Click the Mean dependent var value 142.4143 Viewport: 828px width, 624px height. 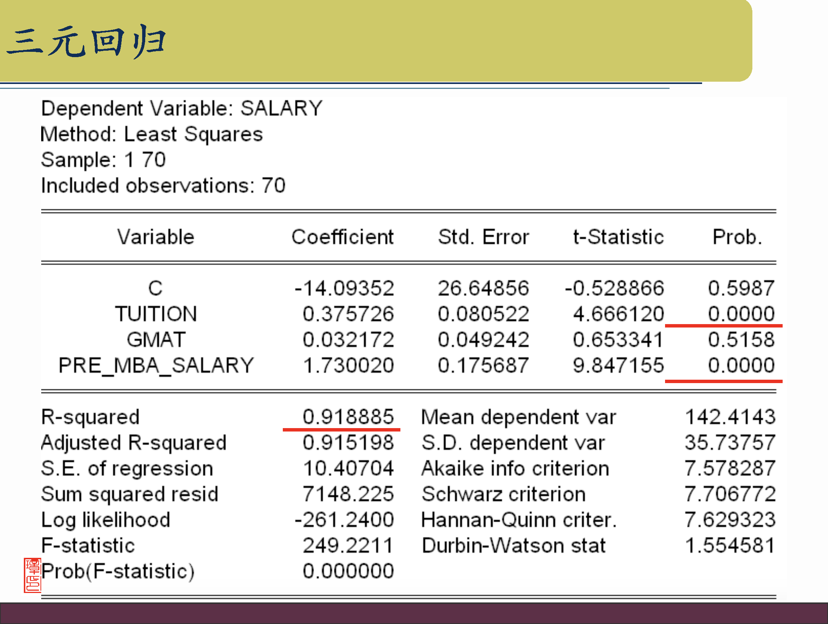730,417
